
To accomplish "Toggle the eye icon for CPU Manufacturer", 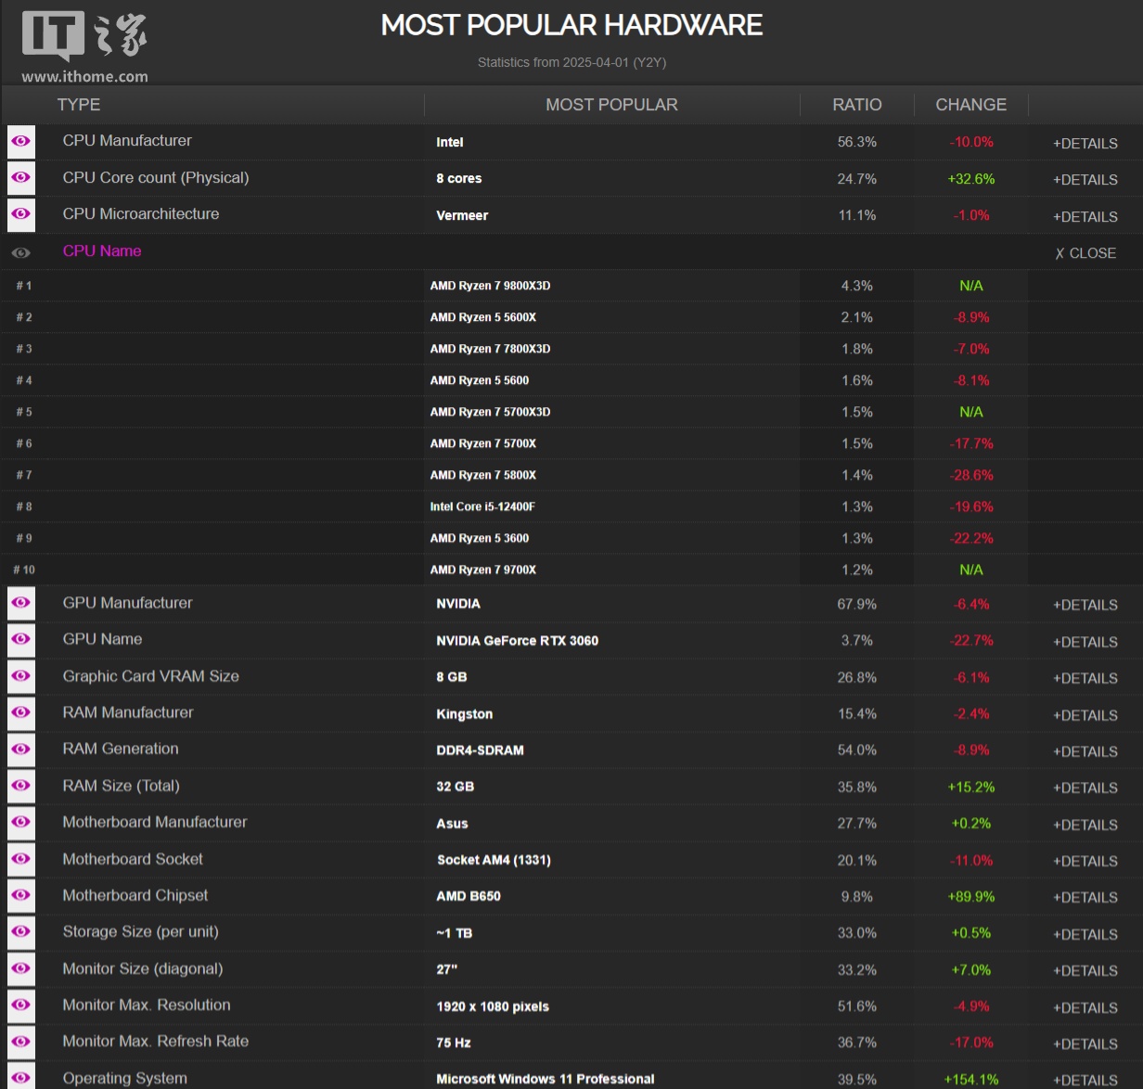I will coord(20,141).
